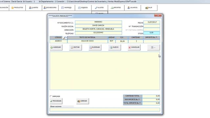Click the Nº Transacción field
This screenshot has height=118, width=210.
point(152,26)
